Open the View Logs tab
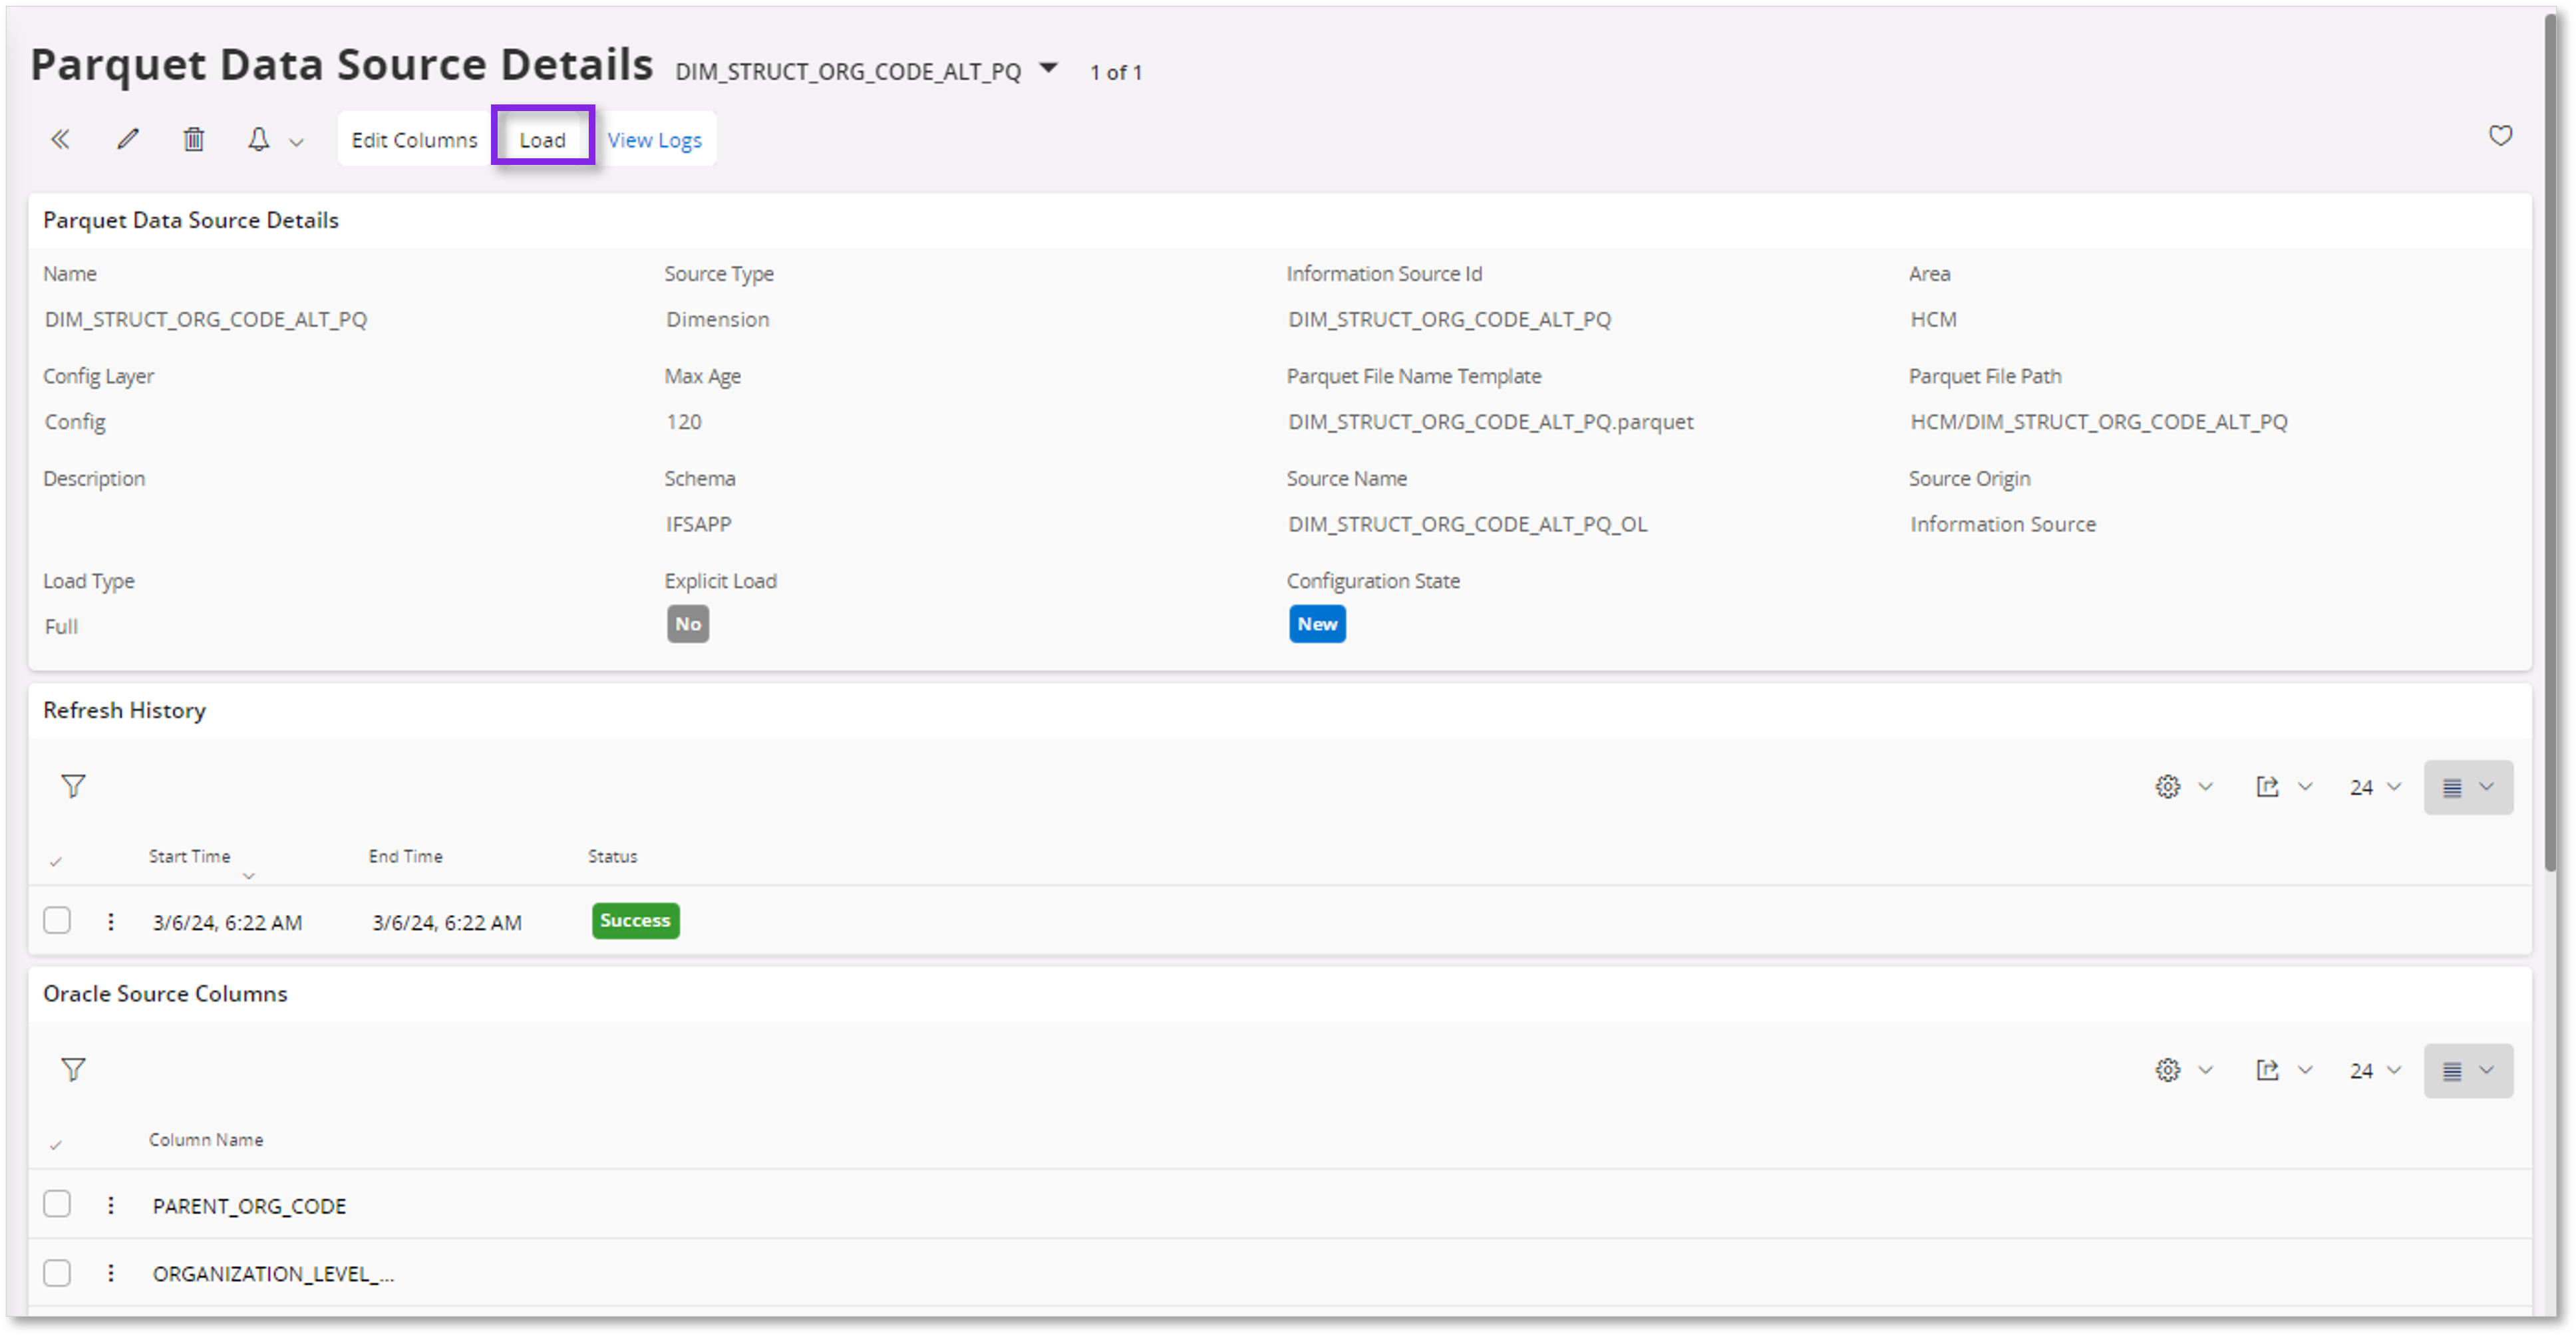Screen dimensions: 2576x1336 coord(655,139)
